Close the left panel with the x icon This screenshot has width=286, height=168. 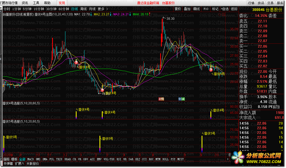(x=1, y=8)
